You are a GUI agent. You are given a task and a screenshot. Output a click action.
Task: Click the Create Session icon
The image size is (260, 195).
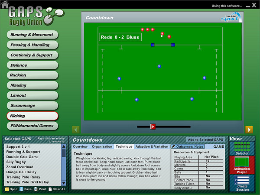click(x=242, y=182)
